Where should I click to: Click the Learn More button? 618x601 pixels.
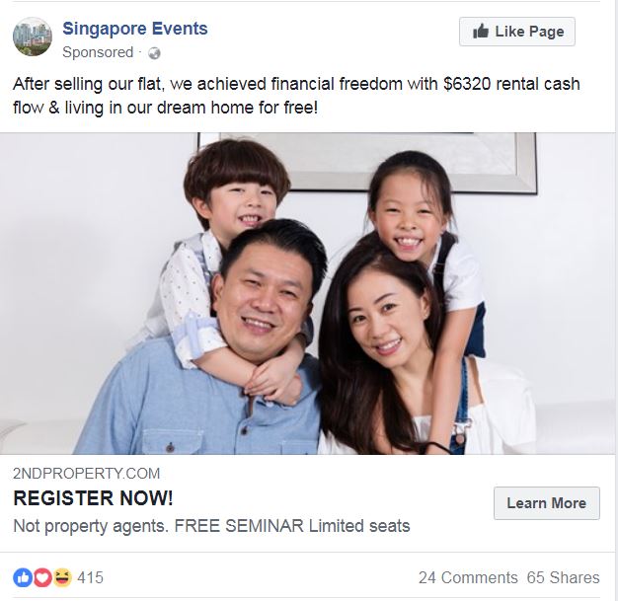547,503
